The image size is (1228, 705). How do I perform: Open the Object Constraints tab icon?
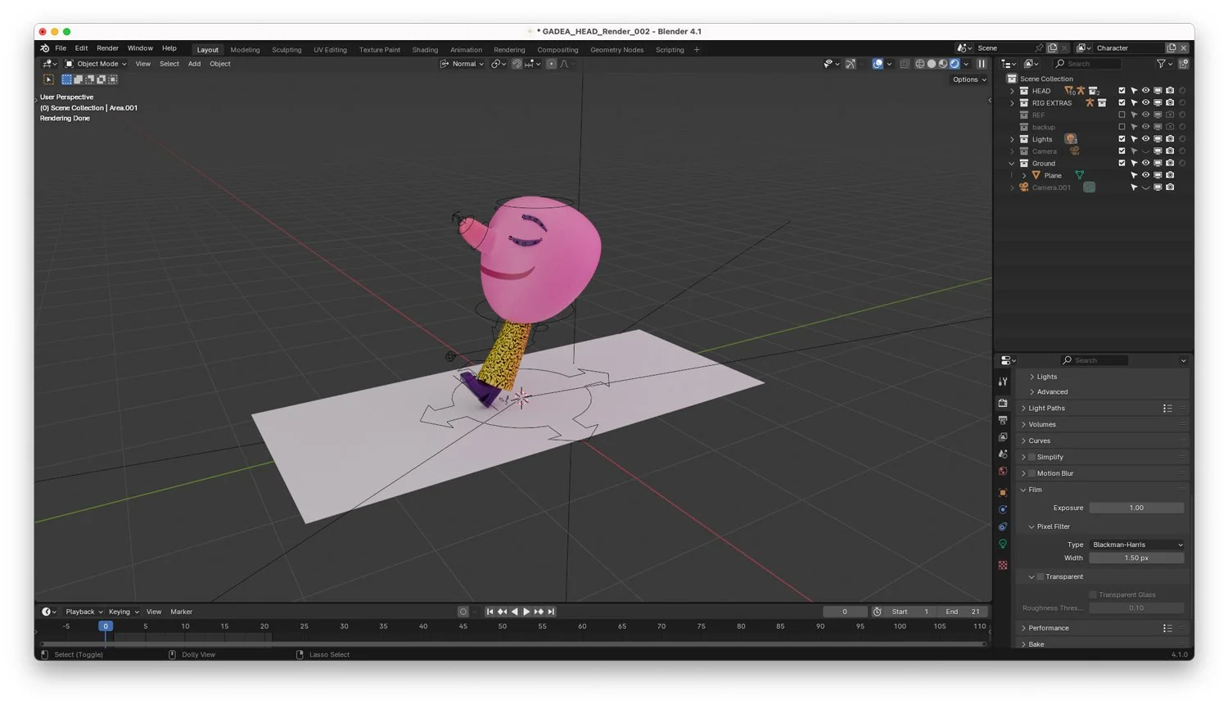click(x=1003, y=526)
